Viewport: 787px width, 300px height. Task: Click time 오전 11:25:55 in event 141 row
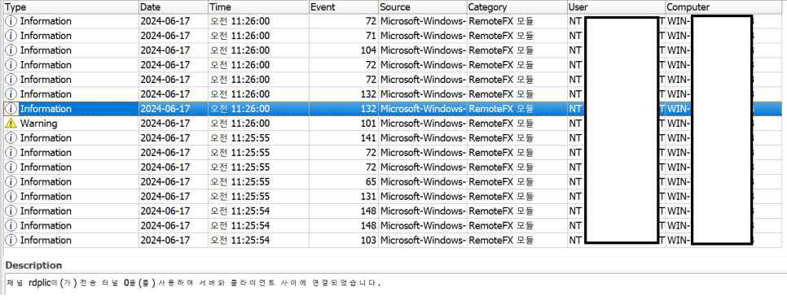[x=240, y=137]
